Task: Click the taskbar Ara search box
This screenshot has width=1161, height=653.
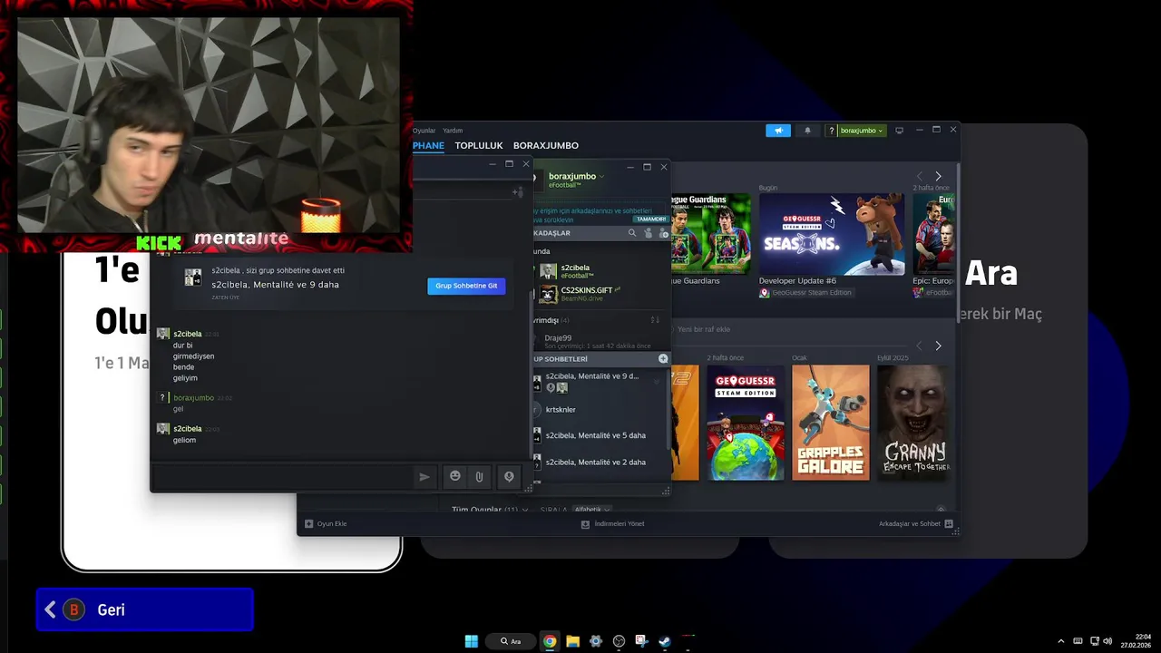Action: (x=512, y=641)
